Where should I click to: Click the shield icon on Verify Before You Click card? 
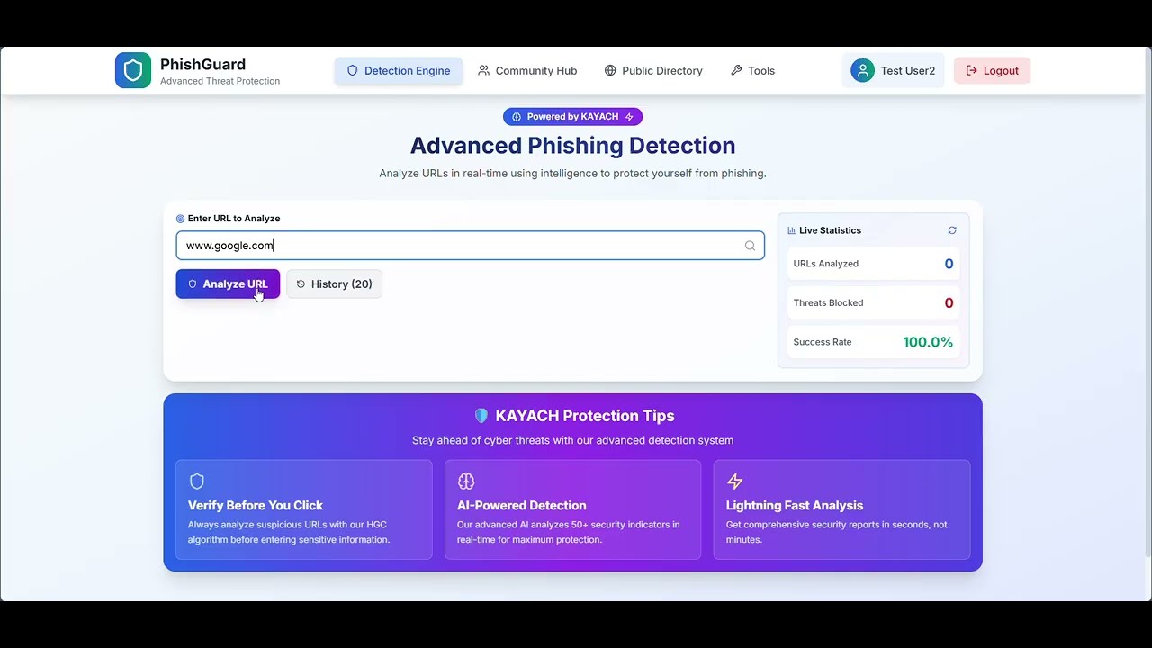pyautogui.click(x=197, y=481)
